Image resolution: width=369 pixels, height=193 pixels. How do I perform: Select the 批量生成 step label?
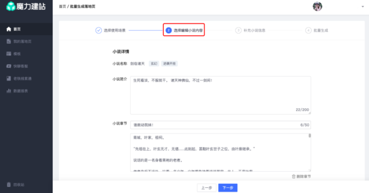click(321, 30)
